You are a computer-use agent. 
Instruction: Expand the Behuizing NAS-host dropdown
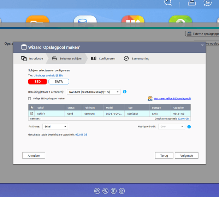point(94,92)
